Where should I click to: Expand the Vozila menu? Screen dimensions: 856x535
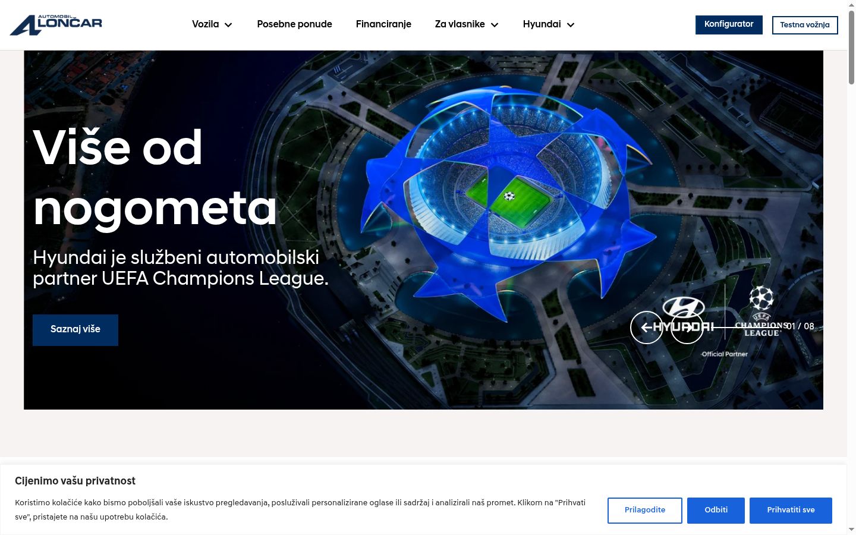point(212,24)
